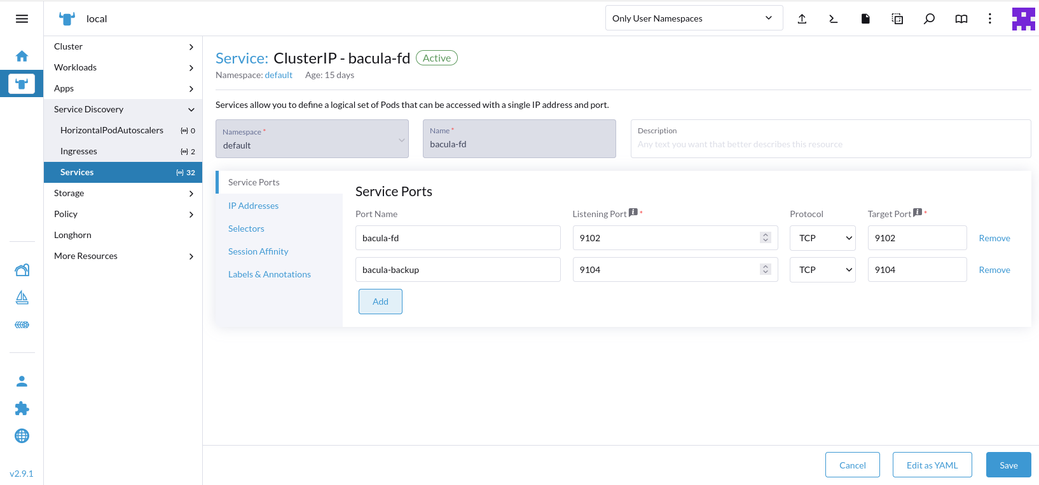
Task: Open the header book icon
Action: point(961,18)
